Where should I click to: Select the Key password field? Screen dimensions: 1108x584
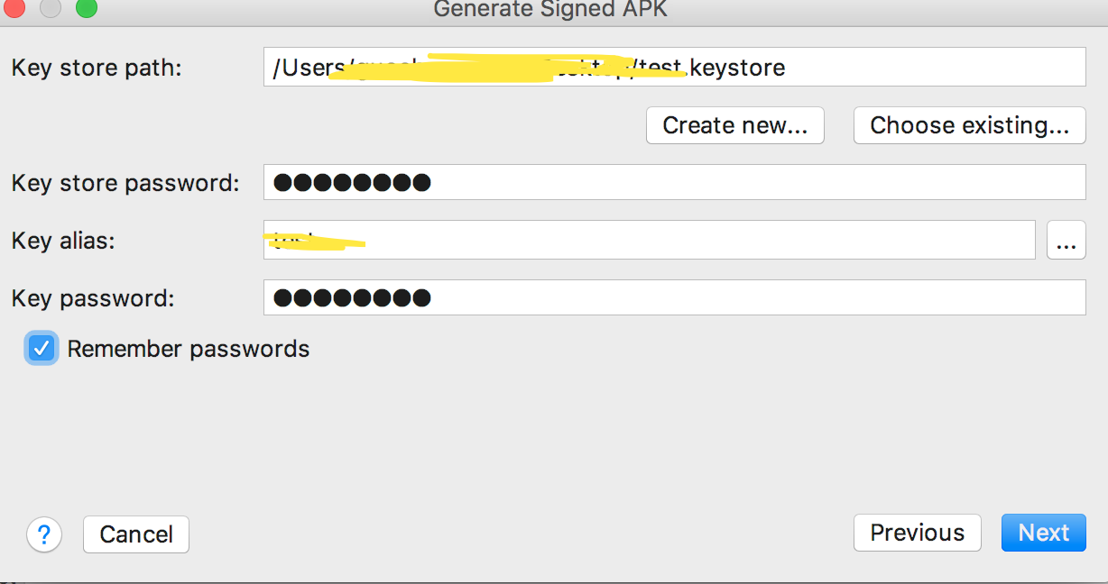pyautogui.click(x=674, y=297)
